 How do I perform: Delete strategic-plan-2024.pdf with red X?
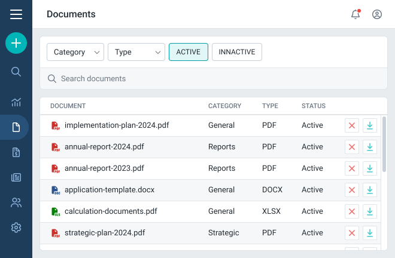tap(352, 233)
